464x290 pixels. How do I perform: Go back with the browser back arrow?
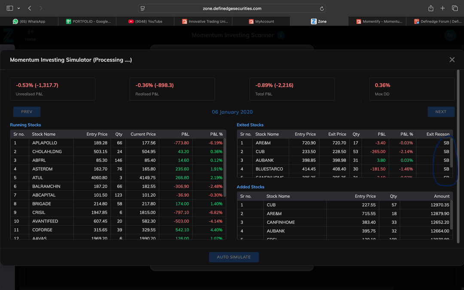pos(30,8)
